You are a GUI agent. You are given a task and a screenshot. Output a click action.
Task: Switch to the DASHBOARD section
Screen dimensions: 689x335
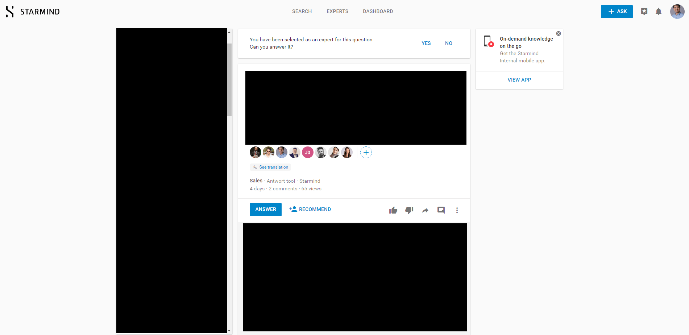[378, 11]
